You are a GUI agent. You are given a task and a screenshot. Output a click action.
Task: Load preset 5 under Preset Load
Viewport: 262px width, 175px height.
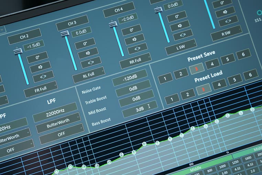tap(235, 80)
